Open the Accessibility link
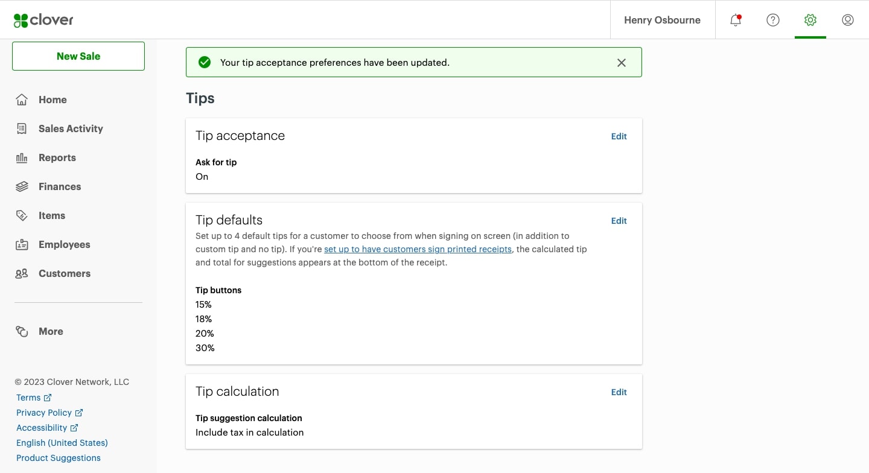Viewport: 869px width, 473px height. [42, 428]
